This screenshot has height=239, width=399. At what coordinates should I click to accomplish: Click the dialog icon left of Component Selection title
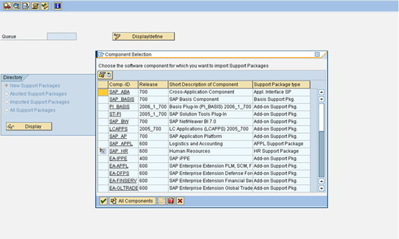[x=101, y=54]
